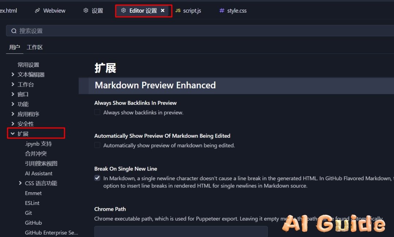394x237 pixels.
Task: Select the 工作区 settings scope tab
Action: click(35, 47)
